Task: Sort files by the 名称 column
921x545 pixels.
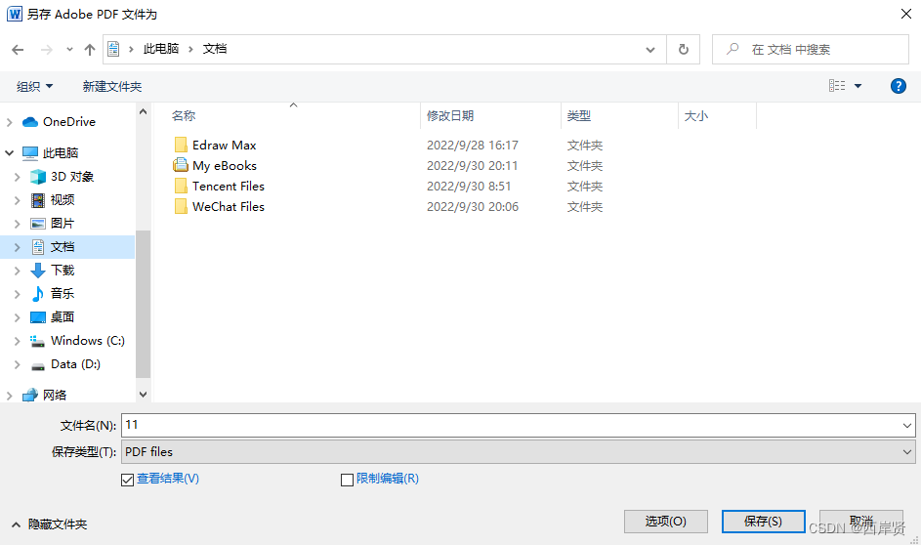Action: click(184, 115)
